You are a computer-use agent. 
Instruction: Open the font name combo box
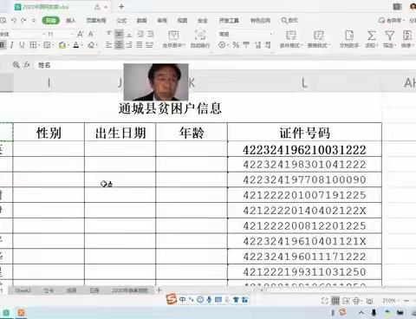point(23,35)
